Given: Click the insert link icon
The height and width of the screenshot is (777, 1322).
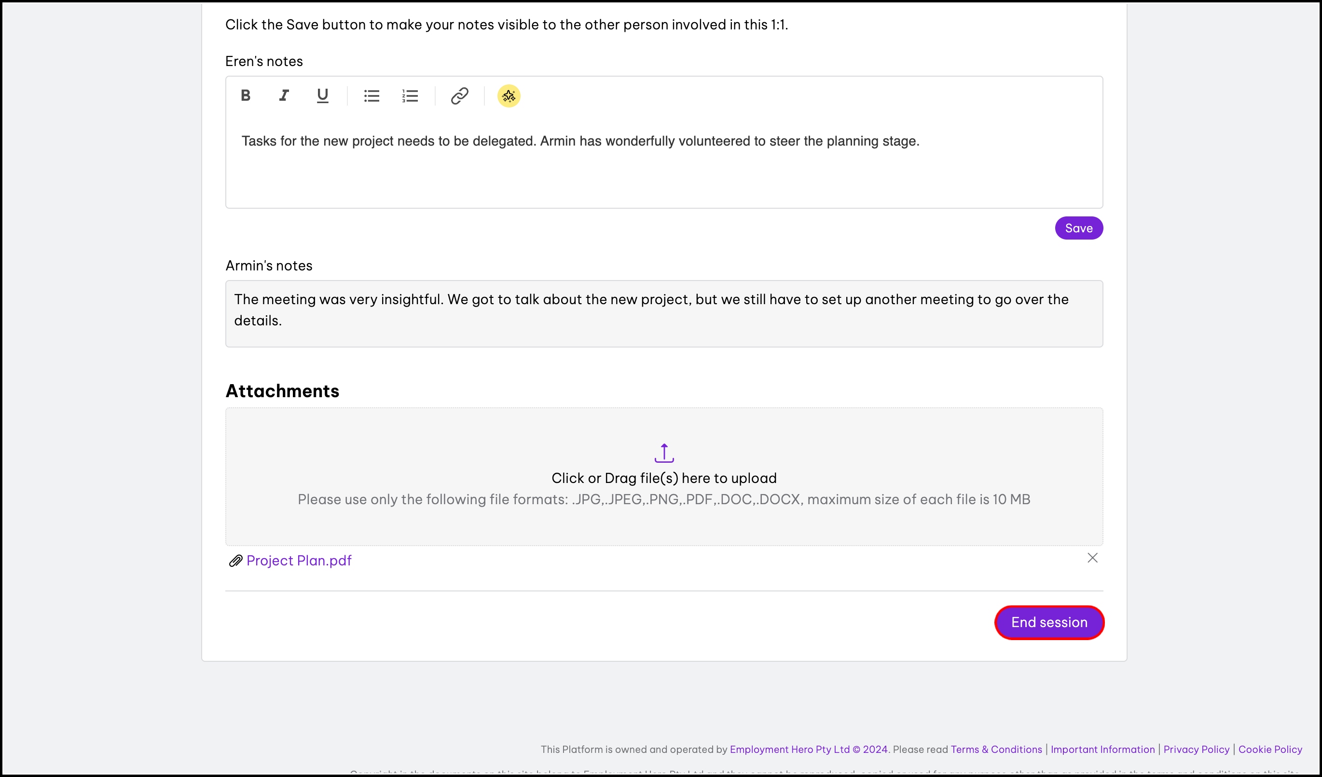Looking at the screenshot, I should point(459,96).
